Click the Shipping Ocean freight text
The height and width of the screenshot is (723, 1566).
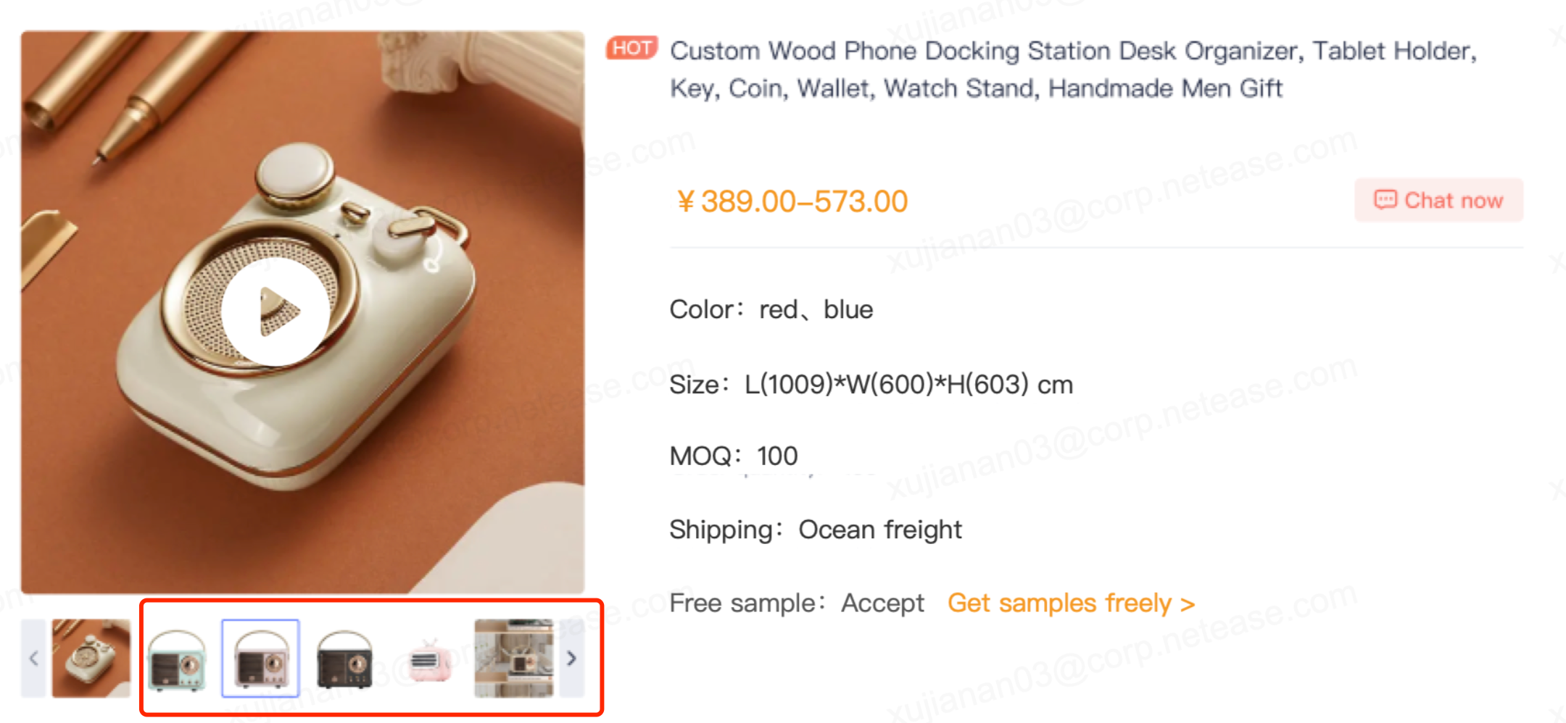click(x=816, y=530)
